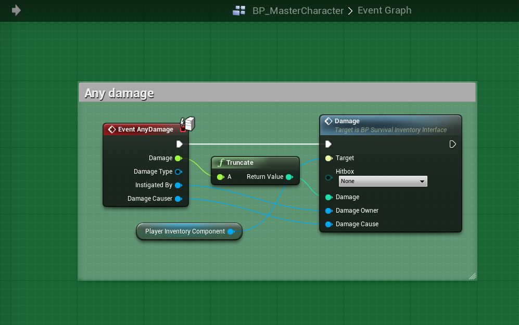The image size is (519, 325).
Task: Click the Event AnyDamage execution output pin
Action: (179, 144)
